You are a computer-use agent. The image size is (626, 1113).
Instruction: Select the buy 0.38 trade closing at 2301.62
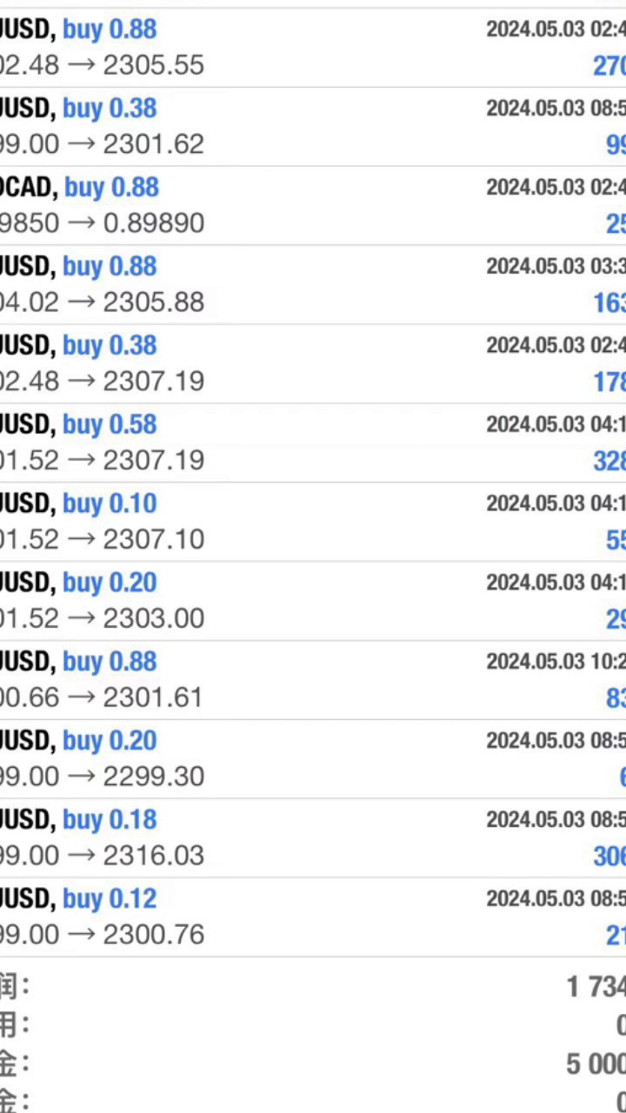pyautogui.click(x=313, y=127)
